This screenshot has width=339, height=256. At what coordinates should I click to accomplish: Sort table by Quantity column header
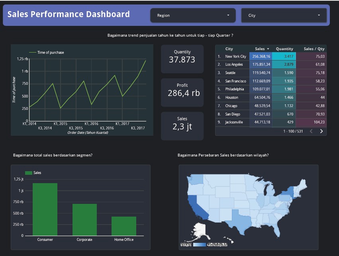284,49
